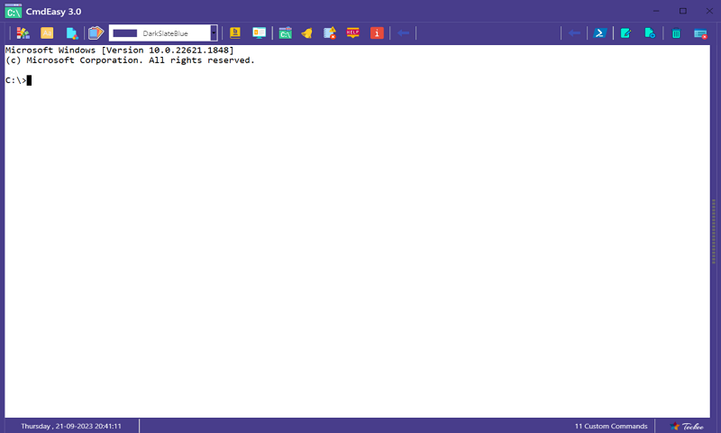Click the CmdEasy C:\ logo in title bar
The height and width of the screenshot is (433, 721).
coord(13,11)
